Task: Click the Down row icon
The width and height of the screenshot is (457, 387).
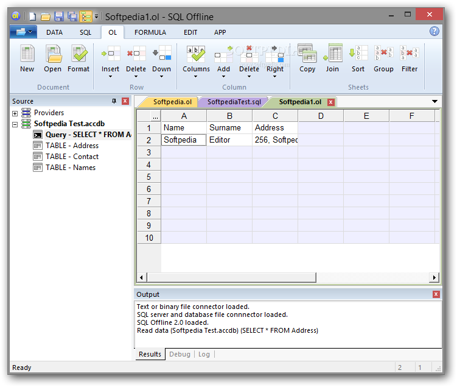Action: point(162,54)
